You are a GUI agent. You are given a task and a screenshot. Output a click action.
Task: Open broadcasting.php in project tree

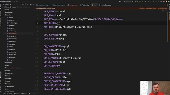point(13,23)
